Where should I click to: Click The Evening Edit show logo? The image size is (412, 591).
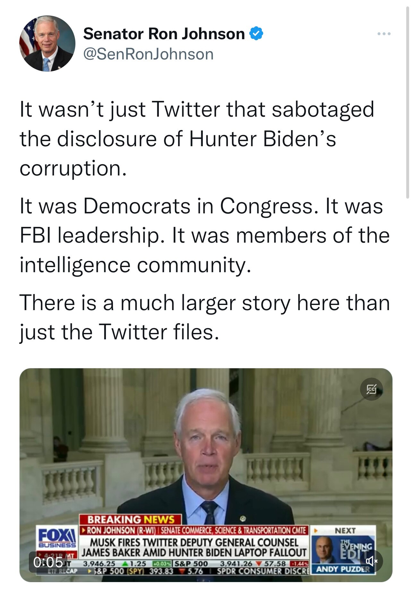click(357, 547)
